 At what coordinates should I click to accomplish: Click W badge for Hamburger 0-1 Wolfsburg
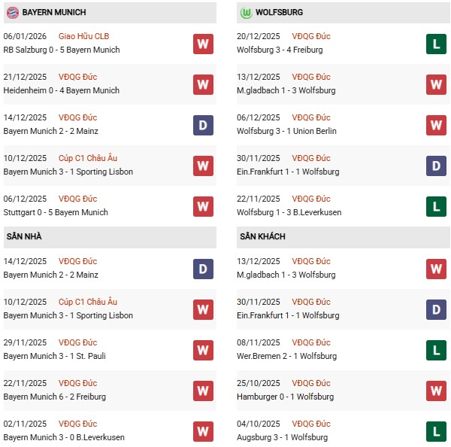pyautogui.click(x=436, y=391)
